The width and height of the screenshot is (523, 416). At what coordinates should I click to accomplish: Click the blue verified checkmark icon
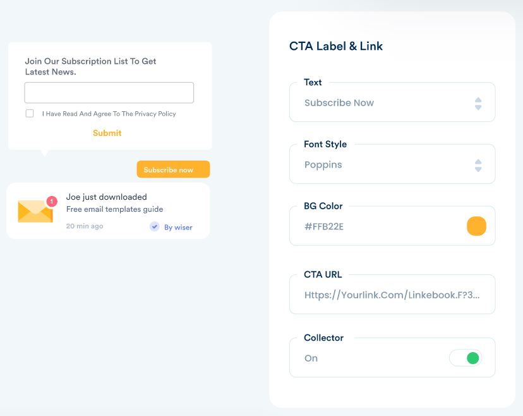pyautogui.click(x=154, y=226)
